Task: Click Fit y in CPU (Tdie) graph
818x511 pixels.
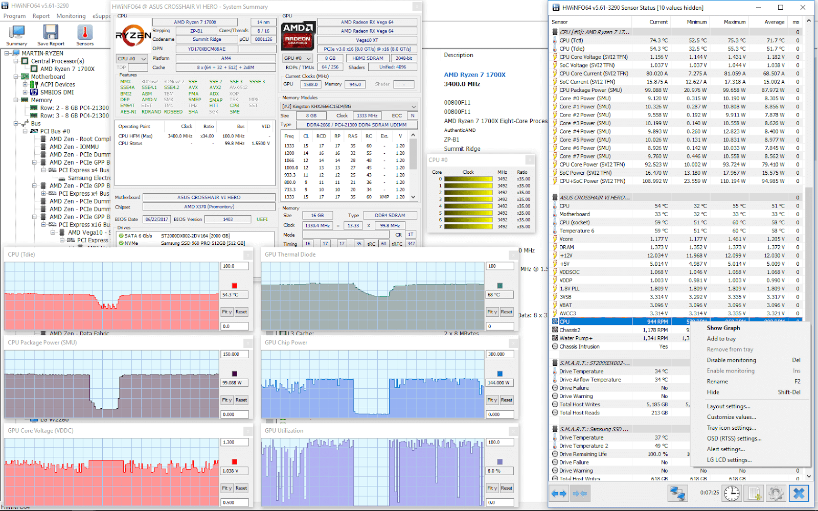Action: tap(227, 312)
